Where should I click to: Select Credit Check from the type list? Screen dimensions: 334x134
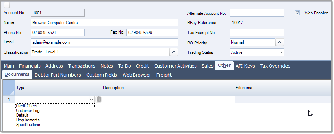[x=55, y=106]
